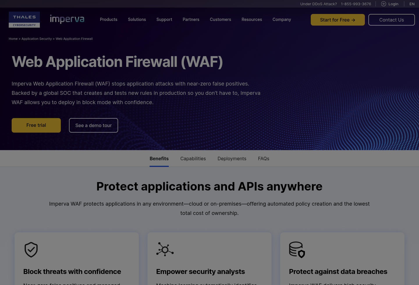Open the Support menu
Screen dimensions: 419x285
[x=164, y=19]
